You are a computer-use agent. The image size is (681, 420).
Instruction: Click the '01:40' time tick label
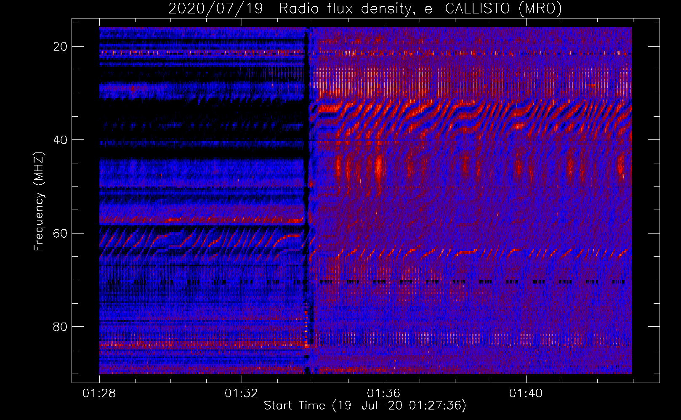tap(526, 394)
